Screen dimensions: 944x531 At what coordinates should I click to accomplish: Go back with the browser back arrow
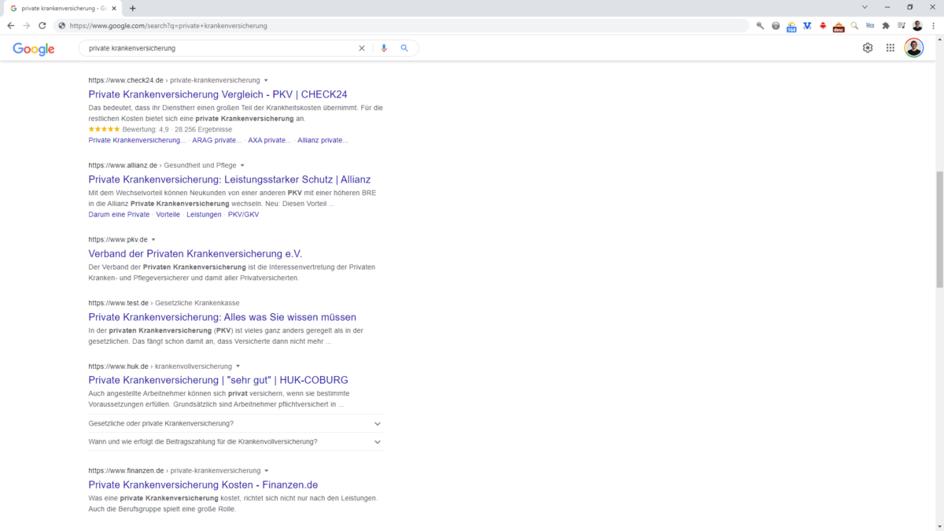pos(10,26)
